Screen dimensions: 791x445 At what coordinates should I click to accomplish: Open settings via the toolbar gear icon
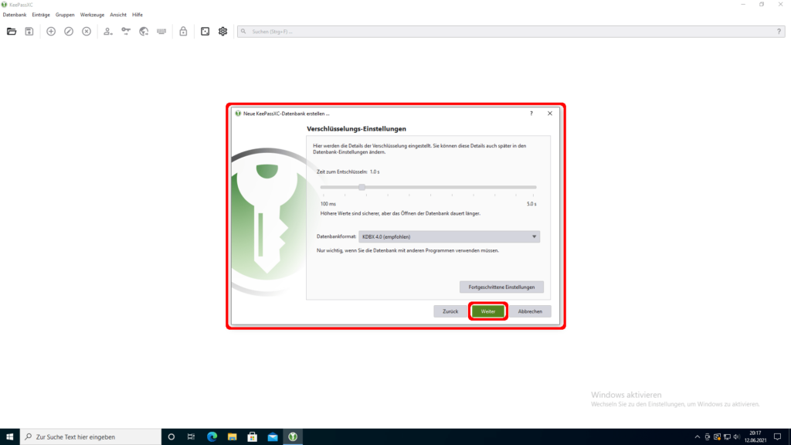point(223,31)
